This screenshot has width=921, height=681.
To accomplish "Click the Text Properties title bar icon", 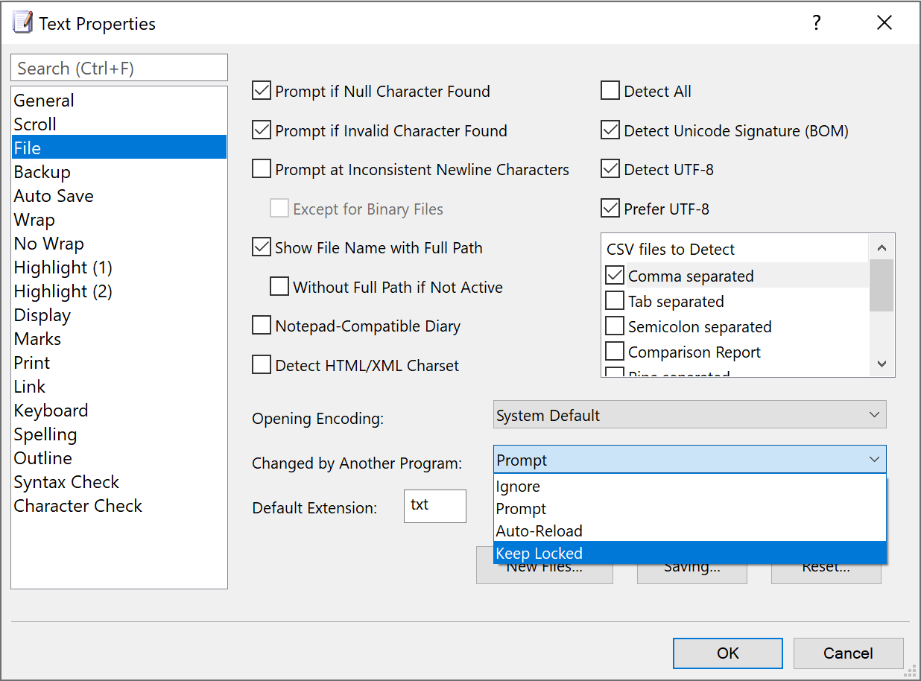I will (x=22, y=22).
